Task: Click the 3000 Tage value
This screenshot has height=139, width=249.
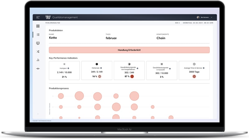Action: (x=194, y=72)
